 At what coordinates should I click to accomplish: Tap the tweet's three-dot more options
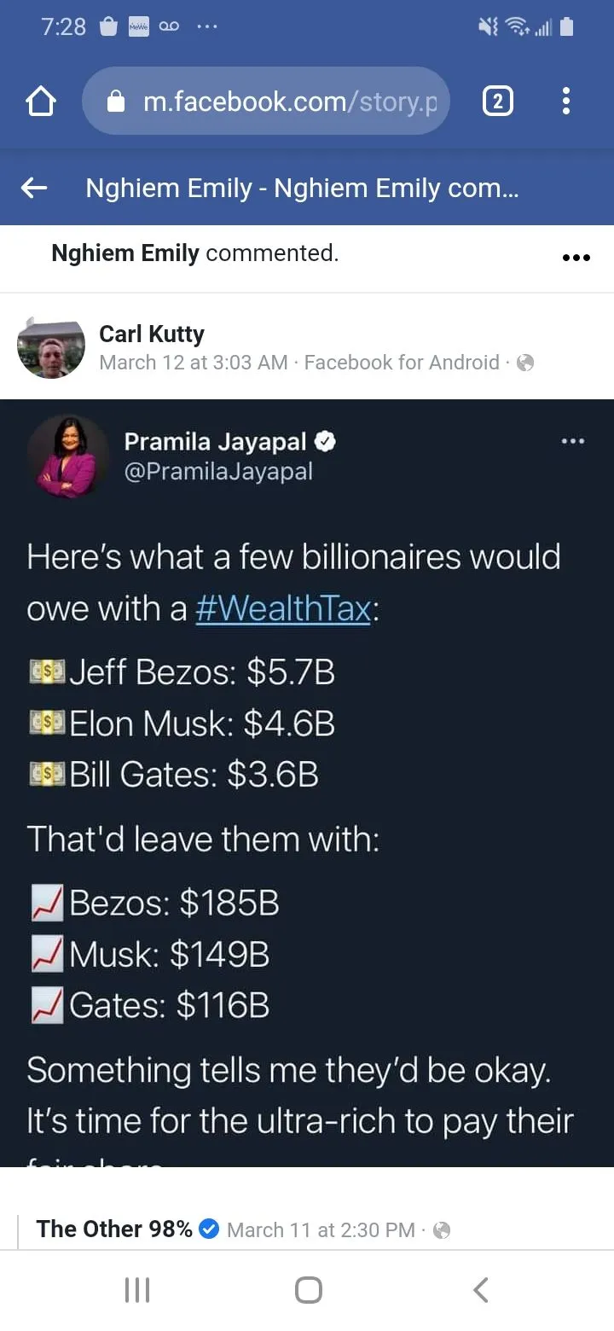pyautogui.click(x=573, y=441)
